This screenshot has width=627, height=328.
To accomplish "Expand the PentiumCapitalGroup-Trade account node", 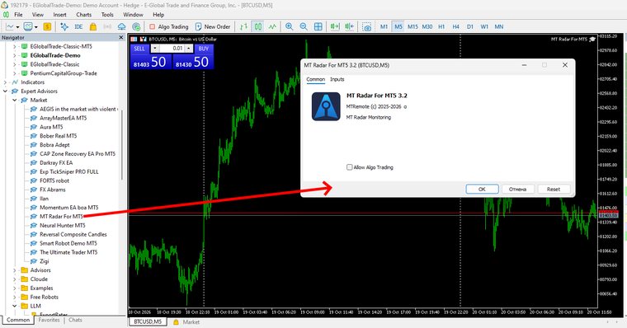I will (15, 73).
